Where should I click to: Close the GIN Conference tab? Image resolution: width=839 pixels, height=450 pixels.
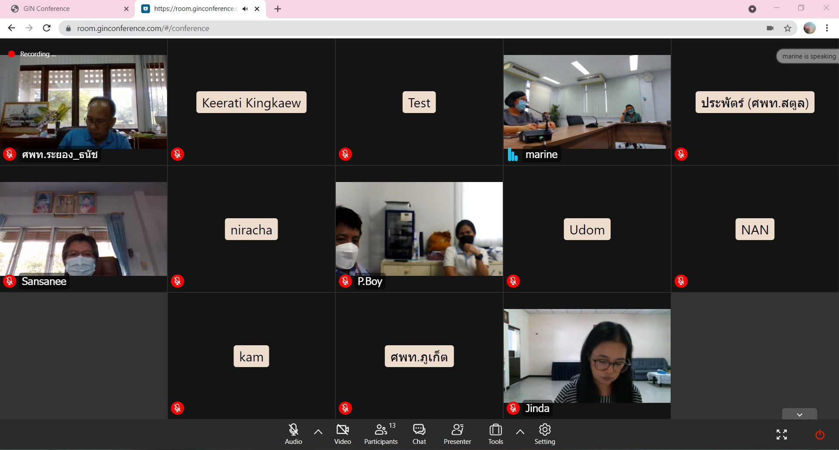click(x=126, y=9)
